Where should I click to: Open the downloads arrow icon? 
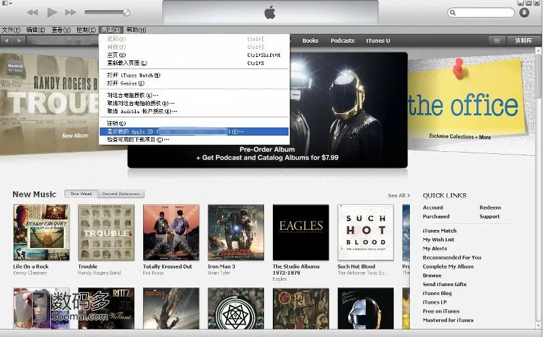point(524,13)
